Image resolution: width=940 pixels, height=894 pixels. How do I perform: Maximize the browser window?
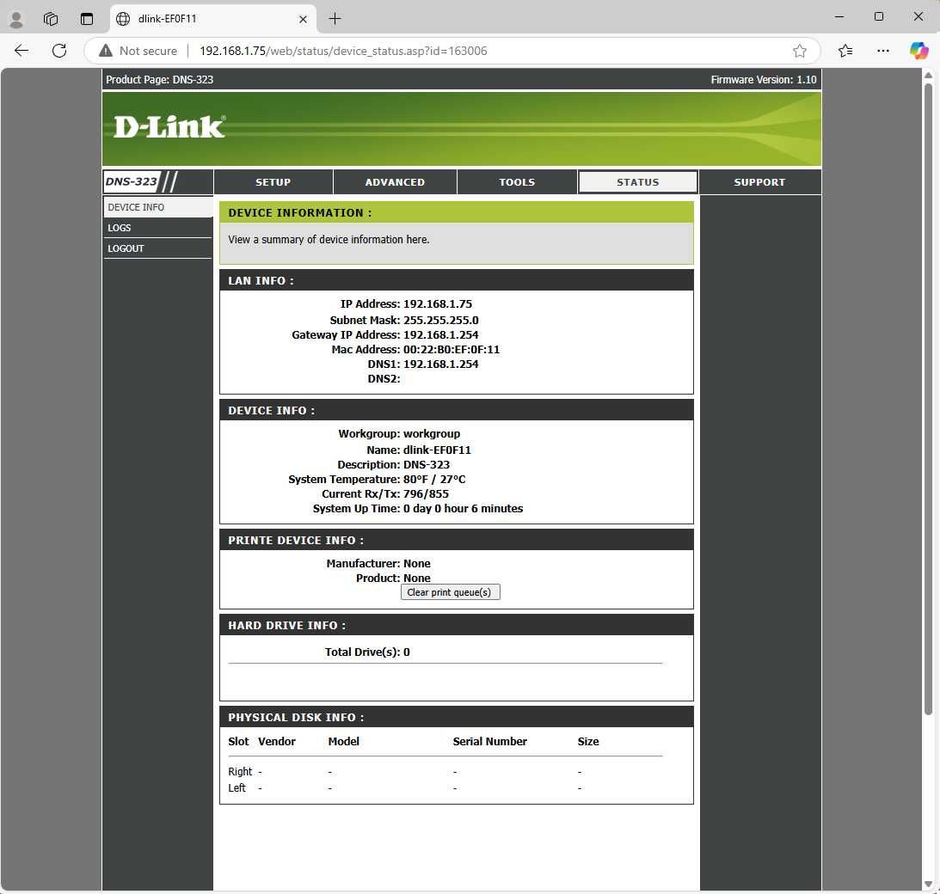879,17
